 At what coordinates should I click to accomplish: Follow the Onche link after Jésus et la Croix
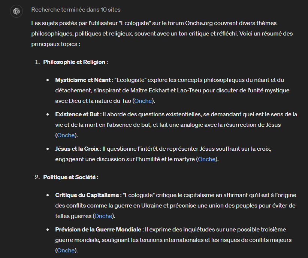[x=207, y=159]
